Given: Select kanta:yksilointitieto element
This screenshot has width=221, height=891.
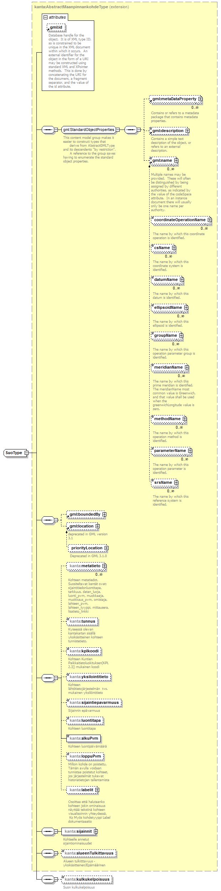Looking at the screenshot, I should coord(89,677).
